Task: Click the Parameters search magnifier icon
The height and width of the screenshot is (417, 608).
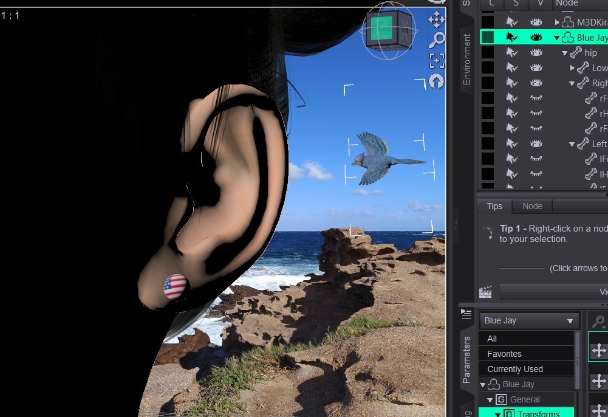Action: coord(599,321)
